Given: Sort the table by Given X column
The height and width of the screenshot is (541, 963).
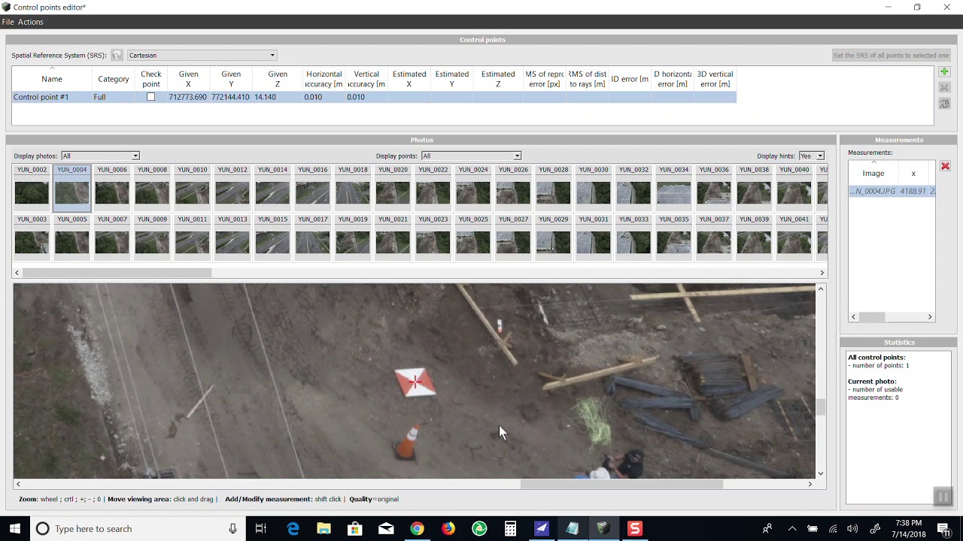Looking at the screenshot, I should point(188,78).
